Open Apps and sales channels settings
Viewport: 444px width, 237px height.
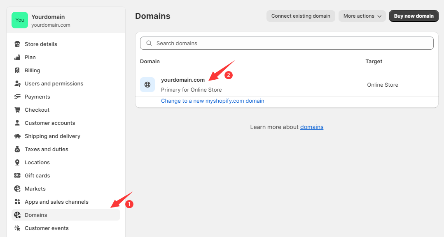pos(56,202)
